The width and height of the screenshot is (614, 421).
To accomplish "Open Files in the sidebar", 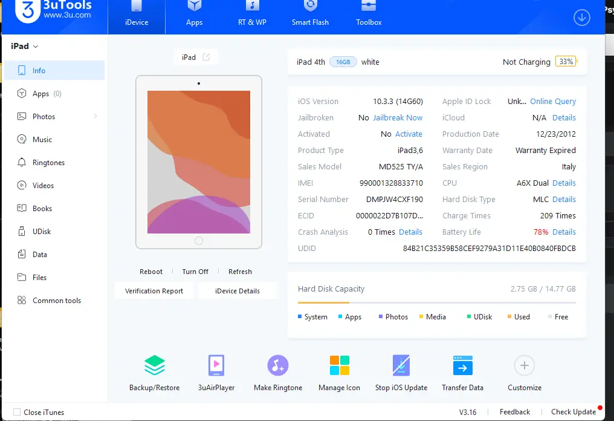I will 54,278.
